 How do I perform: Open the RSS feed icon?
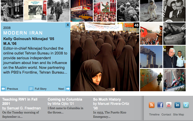pos(152,105)
